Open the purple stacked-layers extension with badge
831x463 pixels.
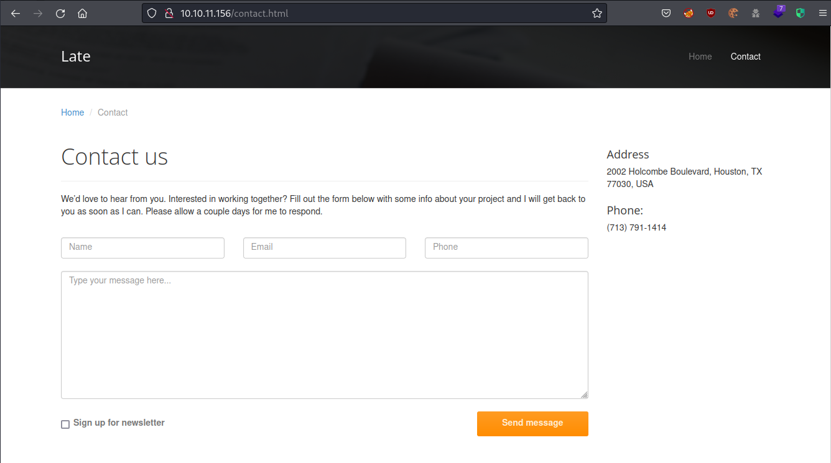778,13
